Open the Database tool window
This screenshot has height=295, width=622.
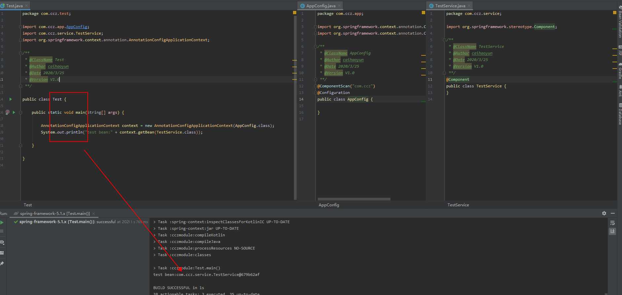[620, 114]
